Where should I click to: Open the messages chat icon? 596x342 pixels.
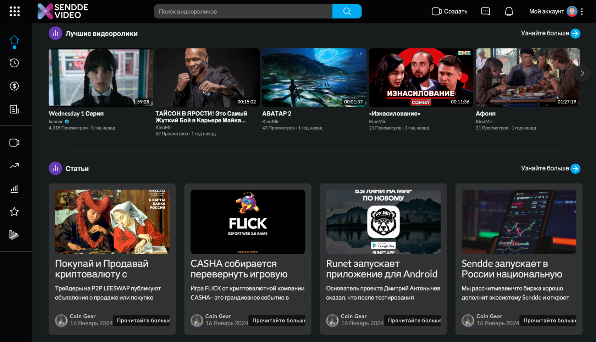pos(485,11)
